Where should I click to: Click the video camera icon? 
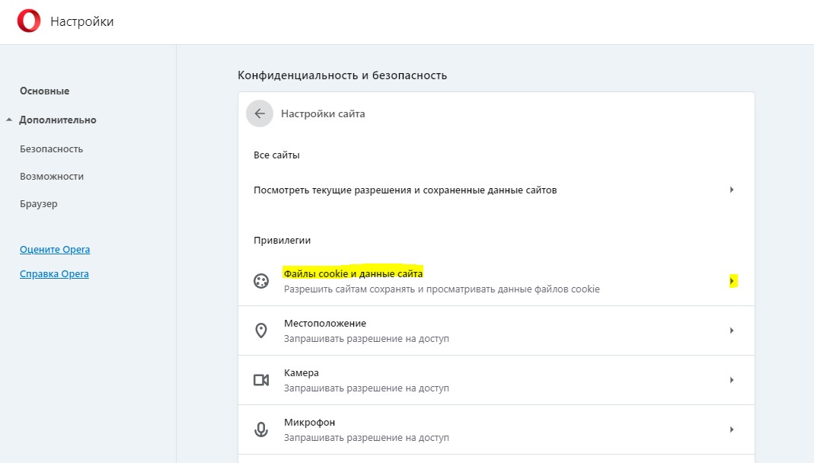click(x=261, y=380)
